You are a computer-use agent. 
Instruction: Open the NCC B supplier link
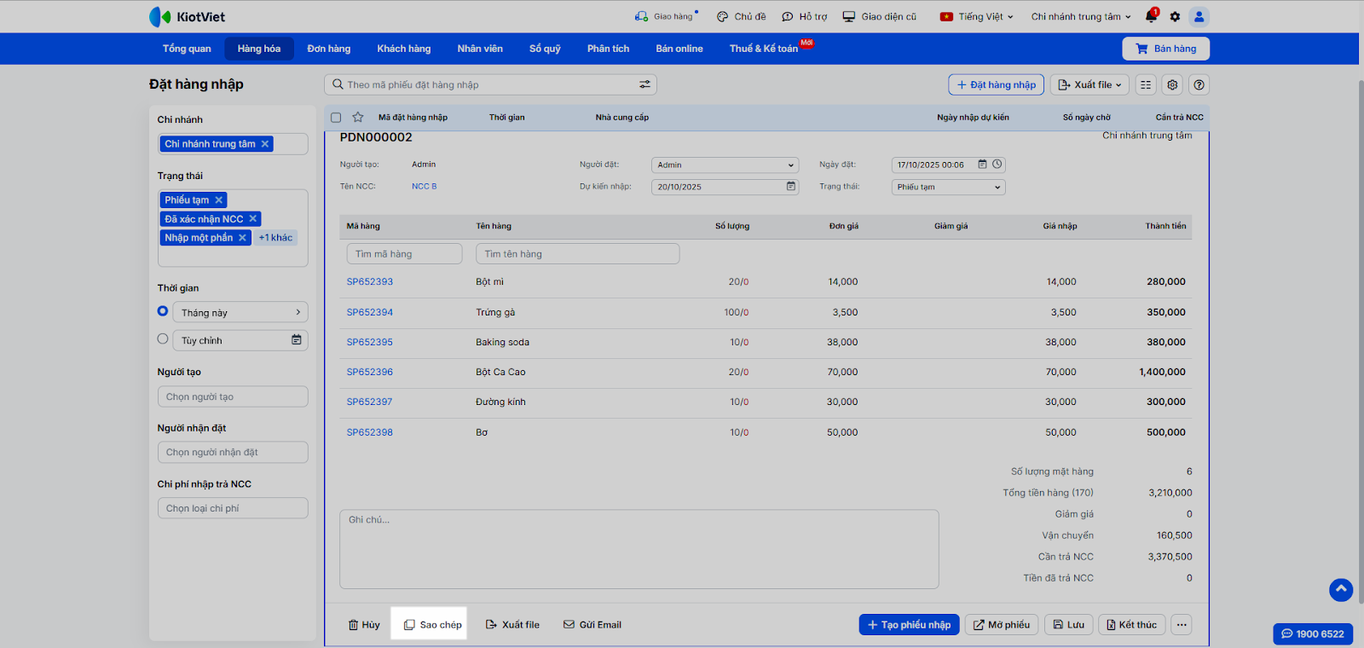[x=424, y=187]
